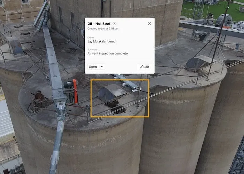Click the Owner field label
This screenshot has width=244, height=174.
(x=91, y=38)
